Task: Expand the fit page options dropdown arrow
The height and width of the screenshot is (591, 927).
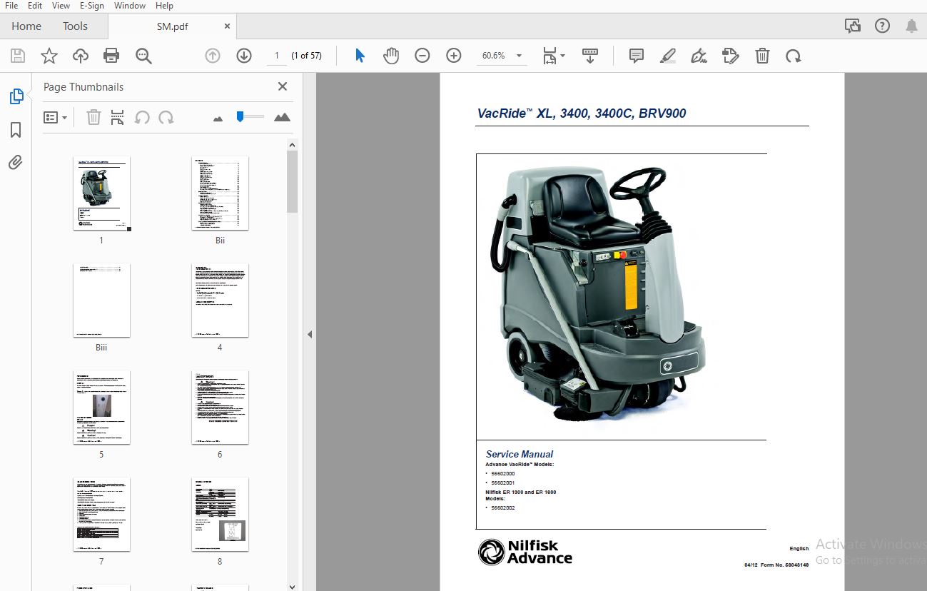Action: tap(562, 56)
